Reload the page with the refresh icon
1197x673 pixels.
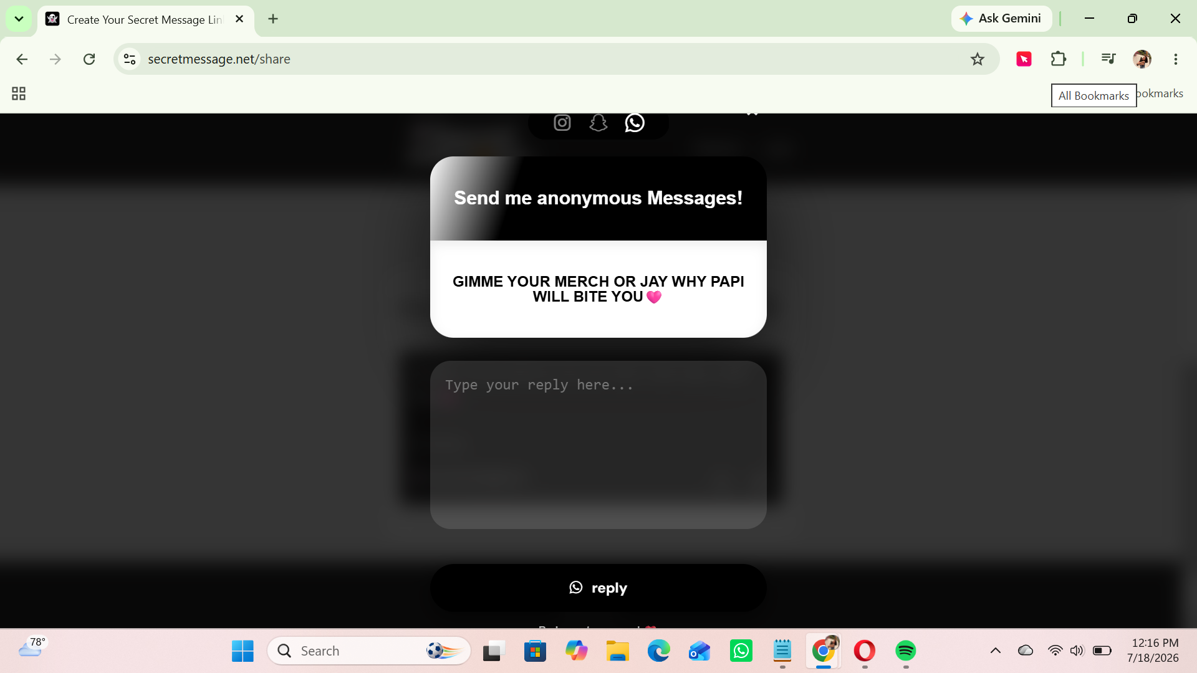[x=89, y=59]
